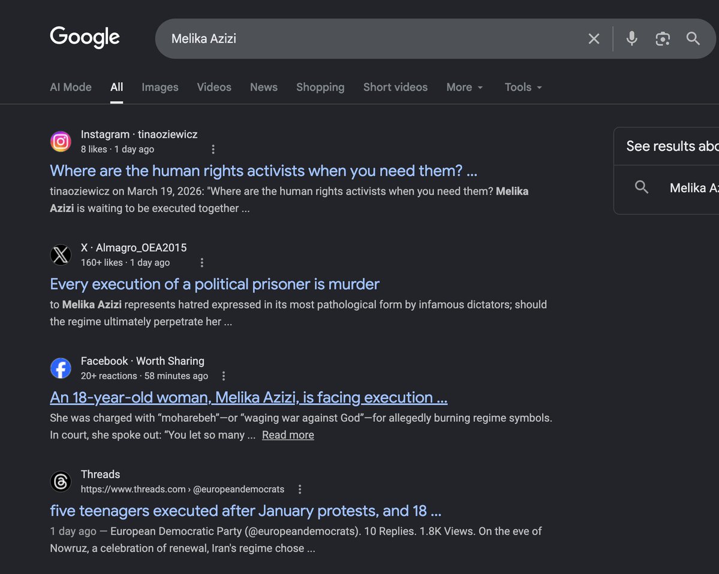Click snippet 'tinaoziewicz on March 19, 2026'

pyautogui.click(x=289, y=200)
